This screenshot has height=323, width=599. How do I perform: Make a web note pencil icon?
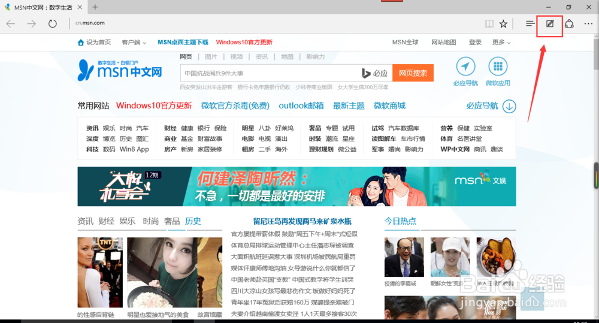pos(550,24)
